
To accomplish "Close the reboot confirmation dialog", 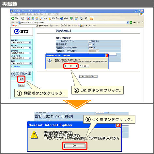I will click(x=107, y=56).
